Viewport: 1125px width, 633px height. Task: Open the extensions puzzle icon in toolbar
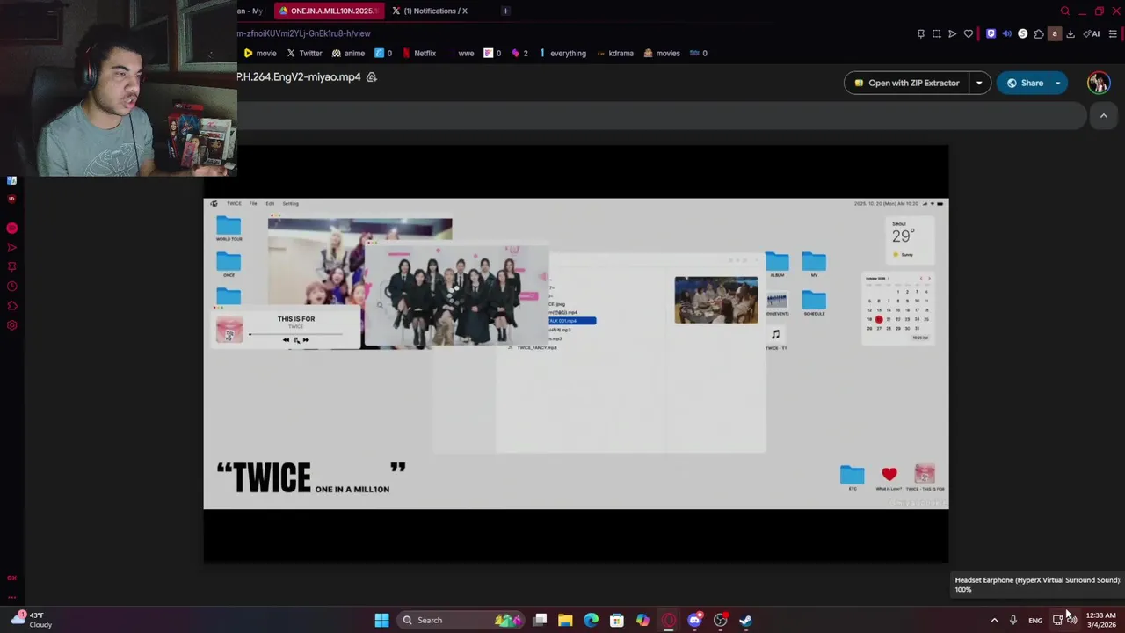click(1039, 33)
